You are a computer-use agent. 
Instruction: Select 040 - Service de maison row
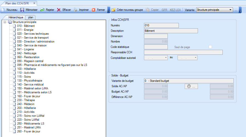32,45
